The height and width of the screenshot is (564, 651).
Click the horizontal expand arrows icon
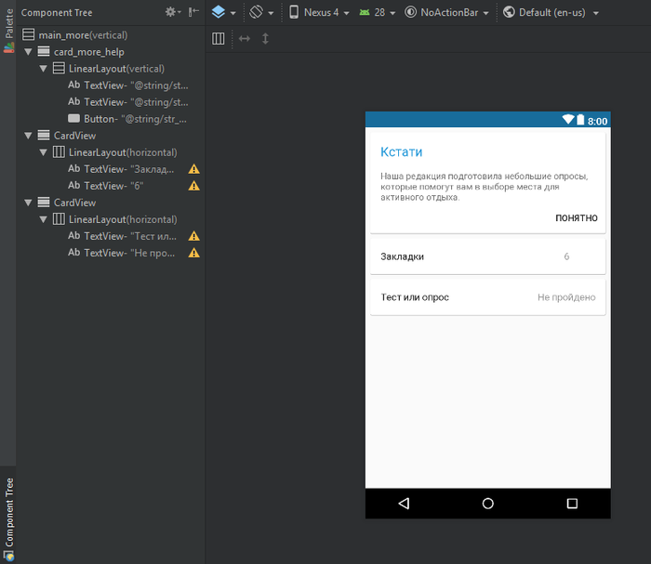click(x=244, y=39)
